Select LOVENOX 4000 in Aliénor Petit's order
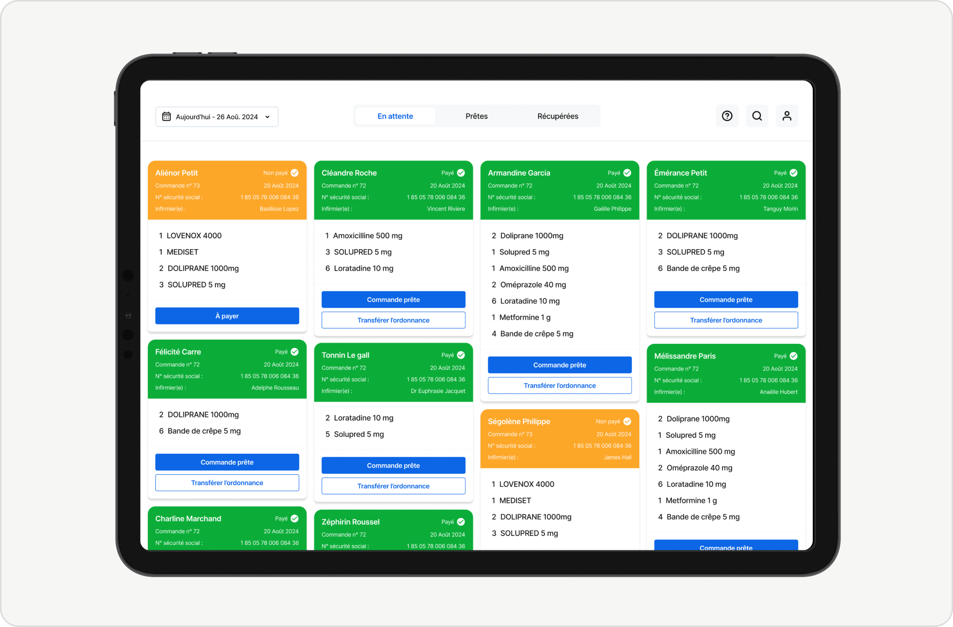 [x=194, y=236]
